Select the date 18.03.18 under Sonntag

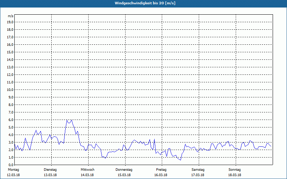tap(235, 175)
